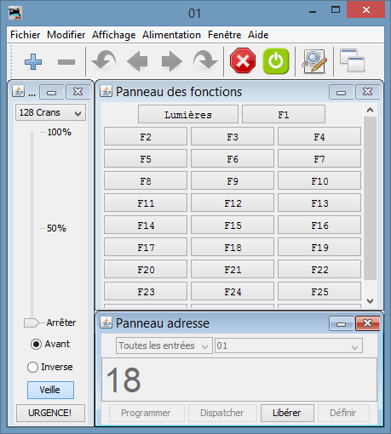Image resolution: width=391 pixels, height=434 pixels.
Task: Click the Libérer button
Action: point(287,413)
